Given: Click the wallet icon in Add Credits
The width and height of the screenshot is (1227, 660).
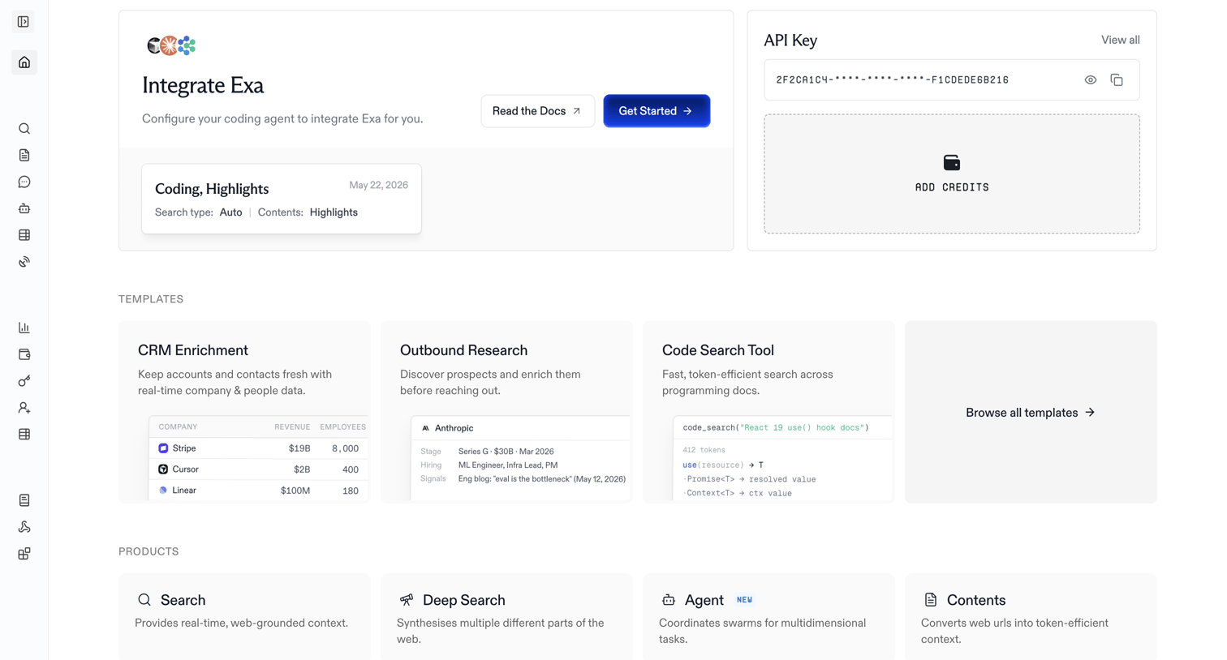Looking at the screenshot, I should 952,163.
